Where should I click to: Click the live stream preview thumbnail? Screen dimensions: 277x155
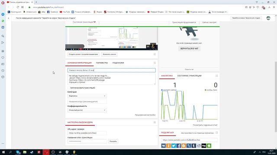tap(112, 39)
